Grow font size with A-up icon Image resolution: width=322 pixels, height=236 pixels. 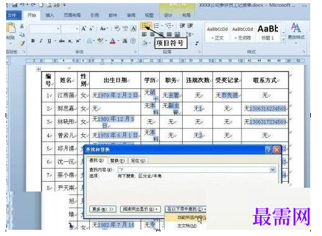pyautogui.click(x=84, y=28)
